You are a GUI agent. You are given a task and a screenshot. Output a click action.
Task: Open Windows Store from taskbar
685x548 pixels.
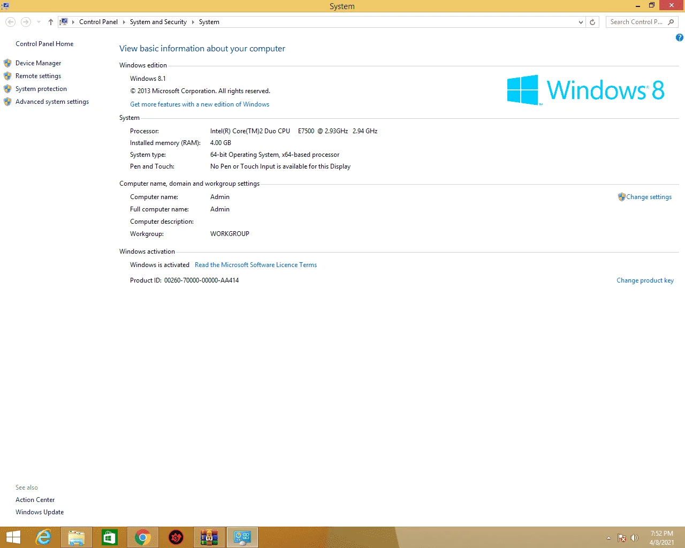[109, 537]
